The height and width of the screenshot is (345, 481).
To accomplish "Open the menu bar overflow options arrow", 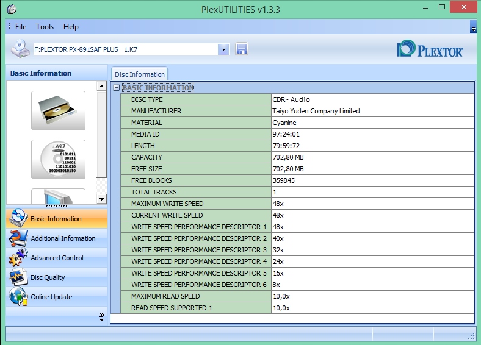I will (473, 27).
